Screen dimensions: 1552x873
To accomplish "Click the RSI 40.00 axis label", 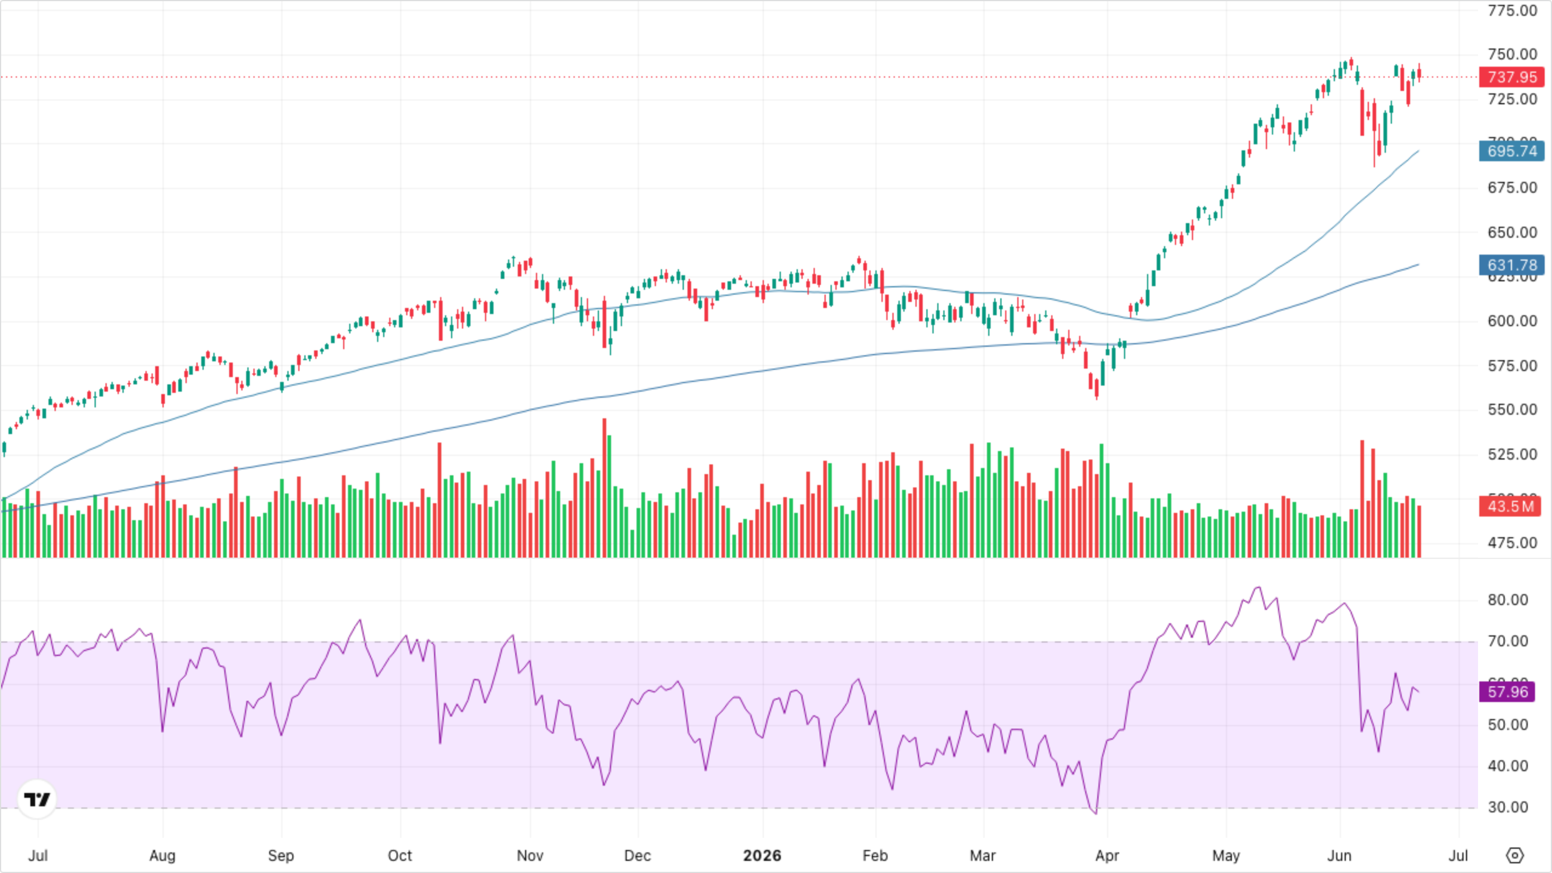I will 1508,766.
